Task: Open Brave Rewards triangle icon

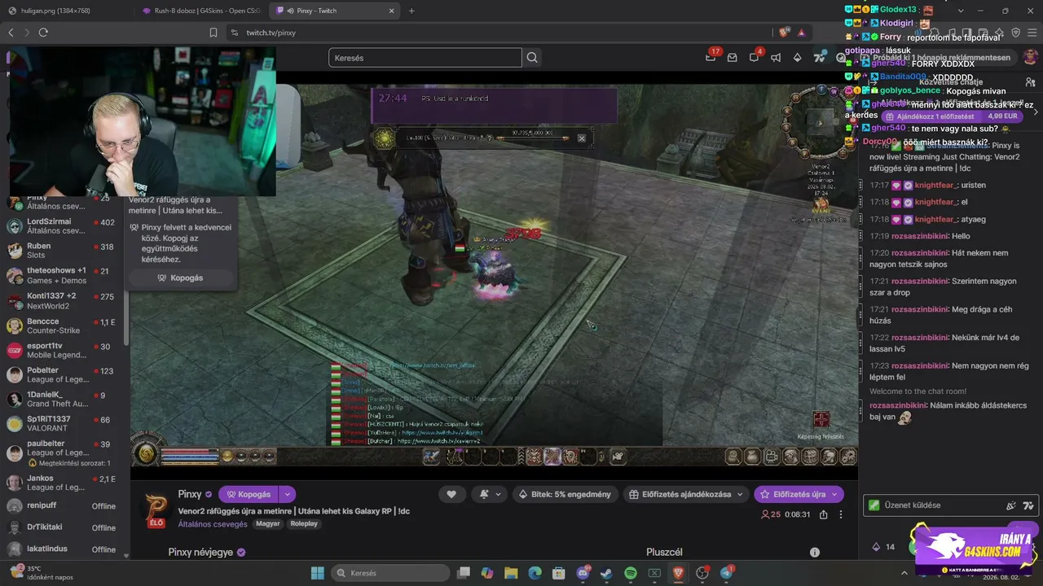Action: coord(802,33)
